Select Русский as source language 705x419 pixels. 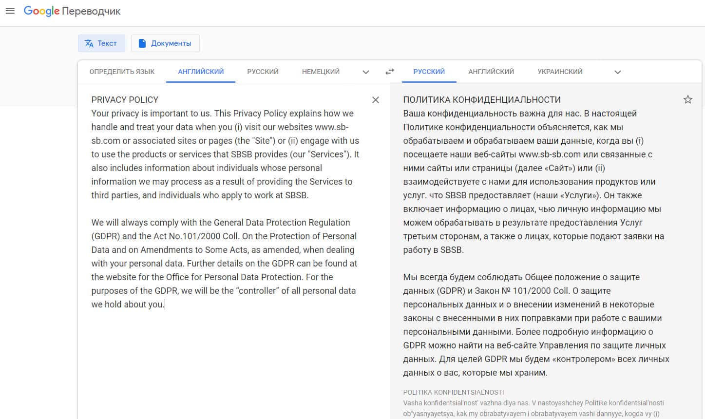point(263,72)
